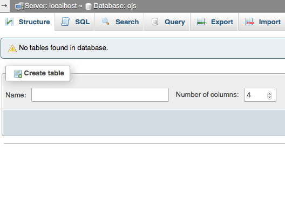The image size is (285, 197).
Task: Click the 'Number of columns:' label
Action: point(207,94)
